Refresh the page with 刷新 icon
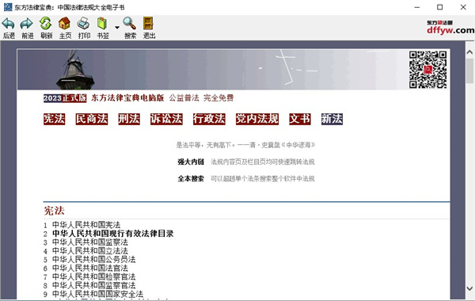Viewport: 475px width, 301px height. pos(46,24)
